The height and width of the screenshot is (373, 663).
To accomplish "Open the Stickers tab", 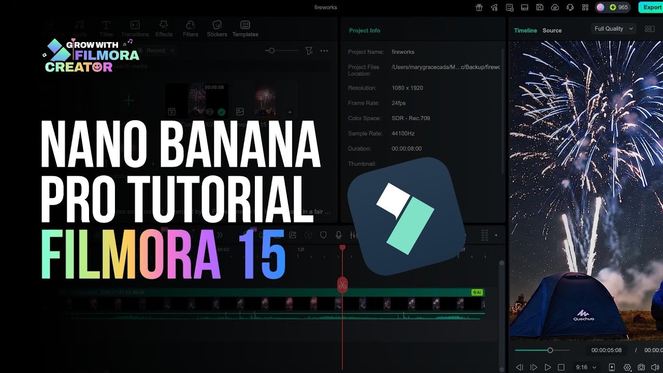I will (217, 29).
